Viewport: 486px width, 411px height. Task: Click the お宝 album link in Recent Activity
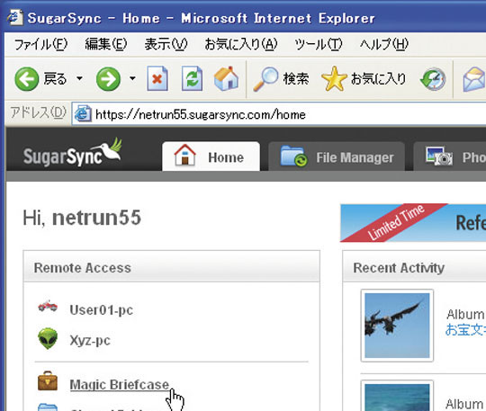465,329
